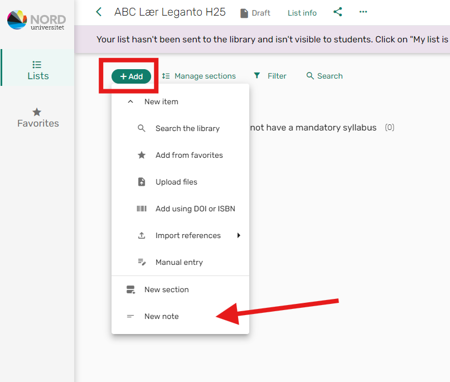Click the share icon

(x=337, y=12)
